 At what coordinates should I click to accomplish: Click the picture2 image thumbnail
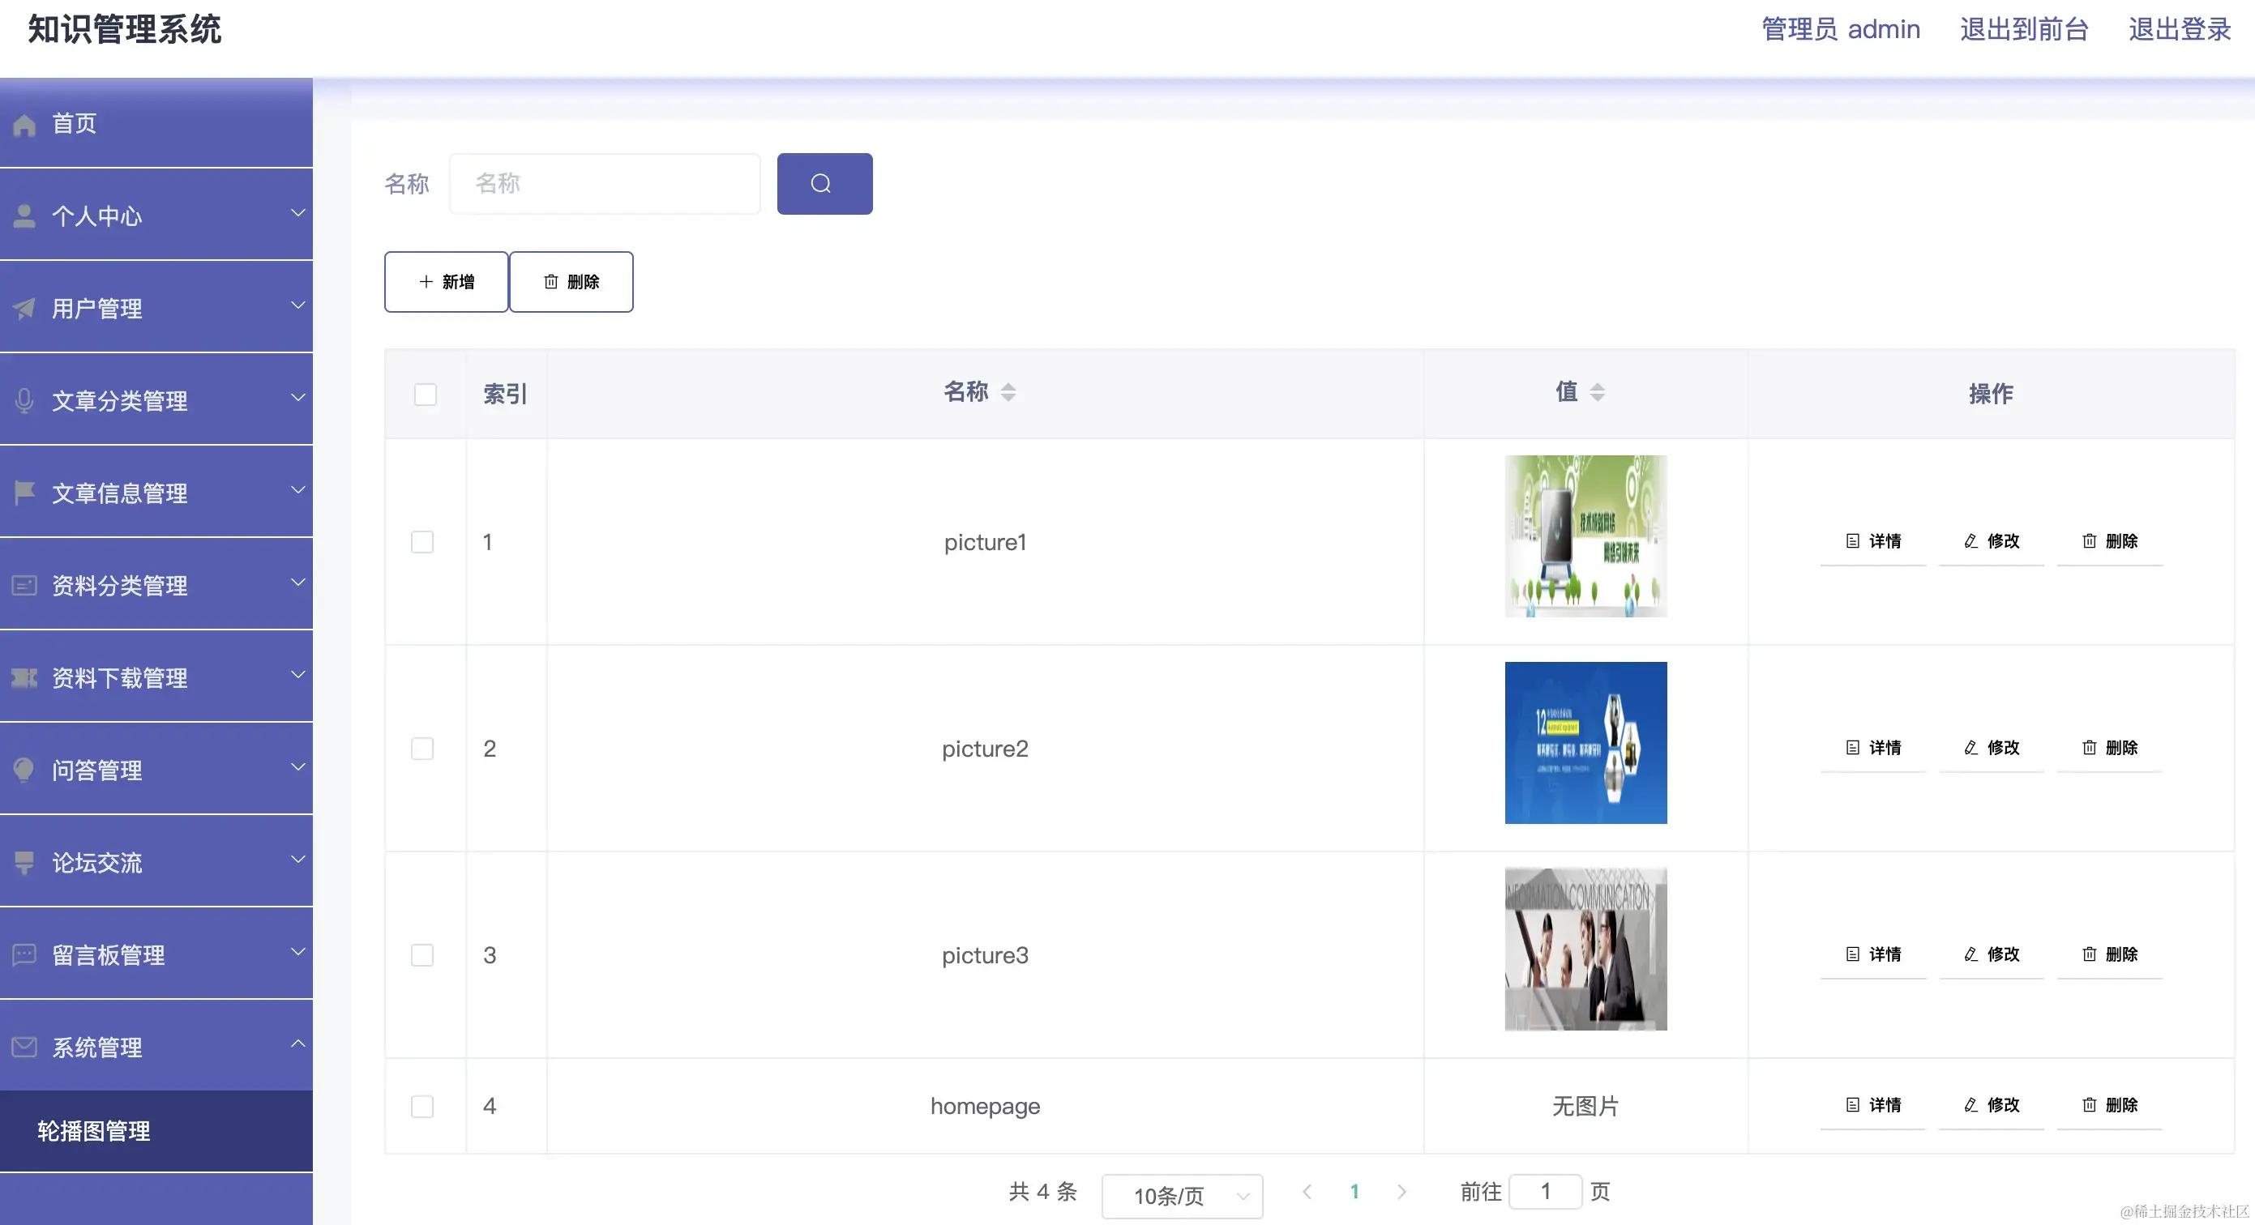(x=1585, y=742)
